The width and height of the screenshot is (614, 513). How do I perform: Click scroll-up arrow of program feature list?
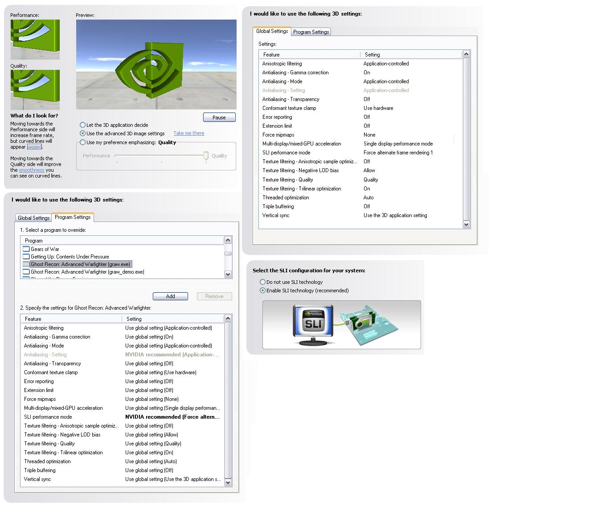click(228, 319)
